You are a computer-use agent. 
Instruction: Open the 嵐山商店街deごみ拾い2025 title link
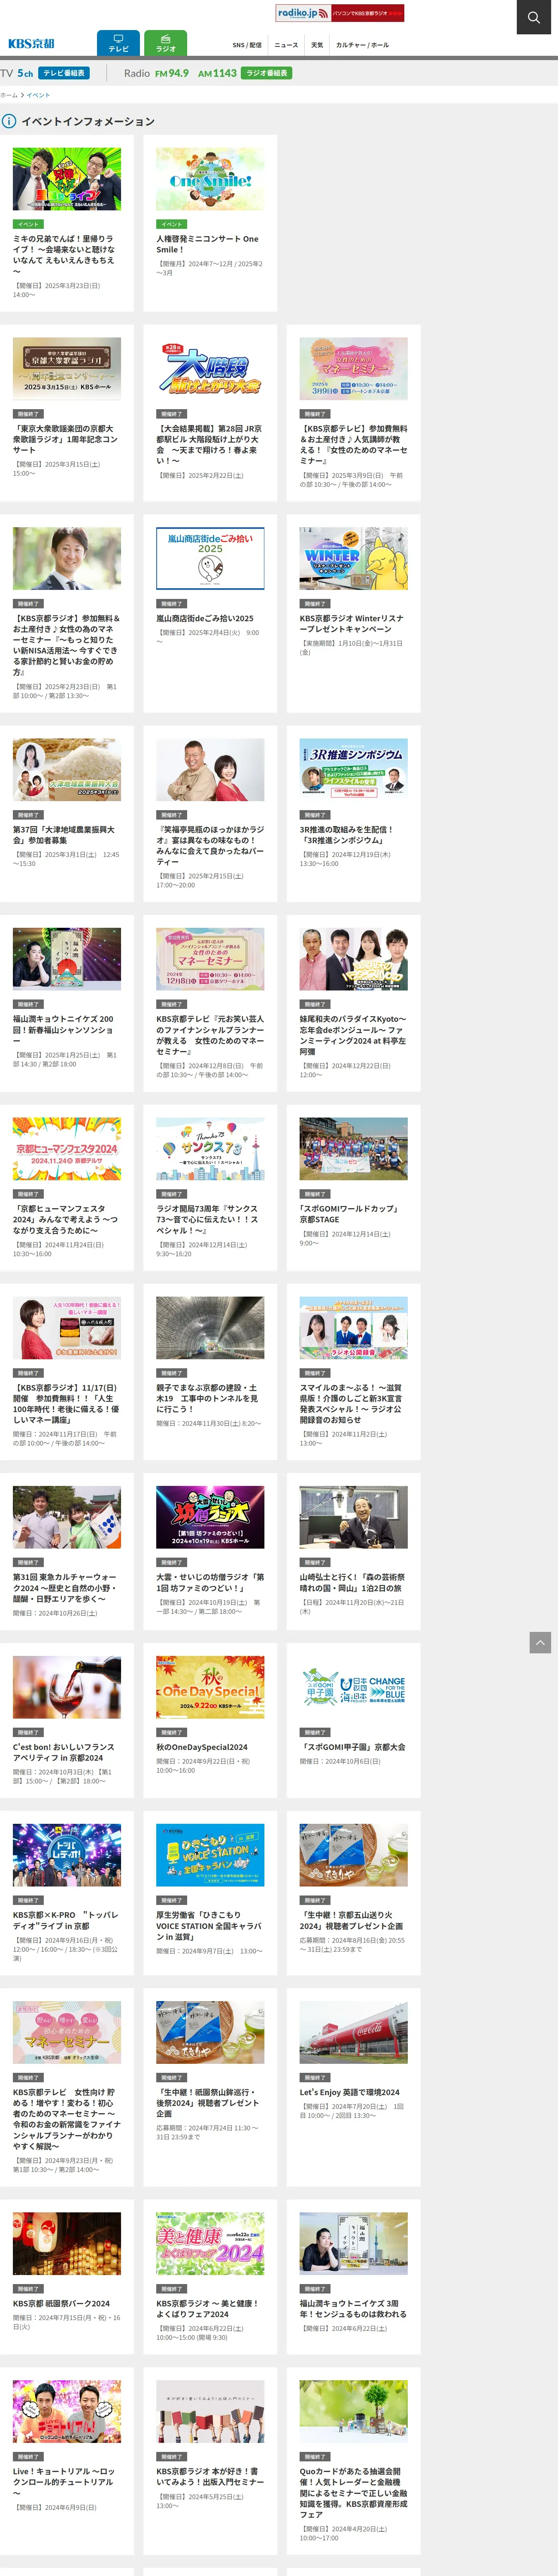click(205, 618)
